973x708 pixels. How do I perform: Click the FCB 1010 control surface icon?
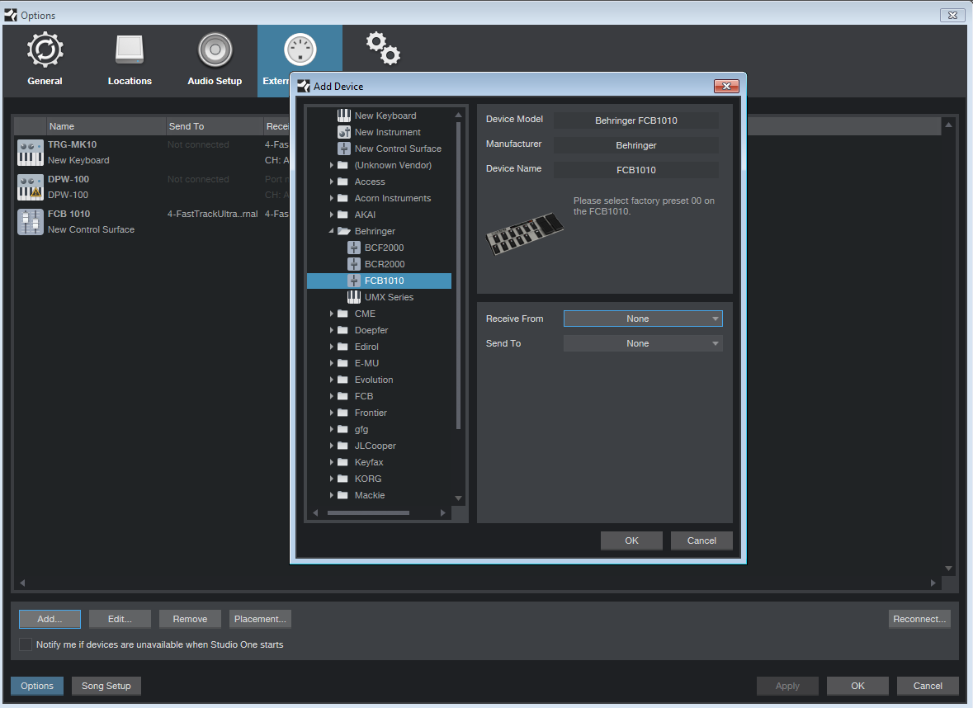pyautogui.click(x=30, y=222)
